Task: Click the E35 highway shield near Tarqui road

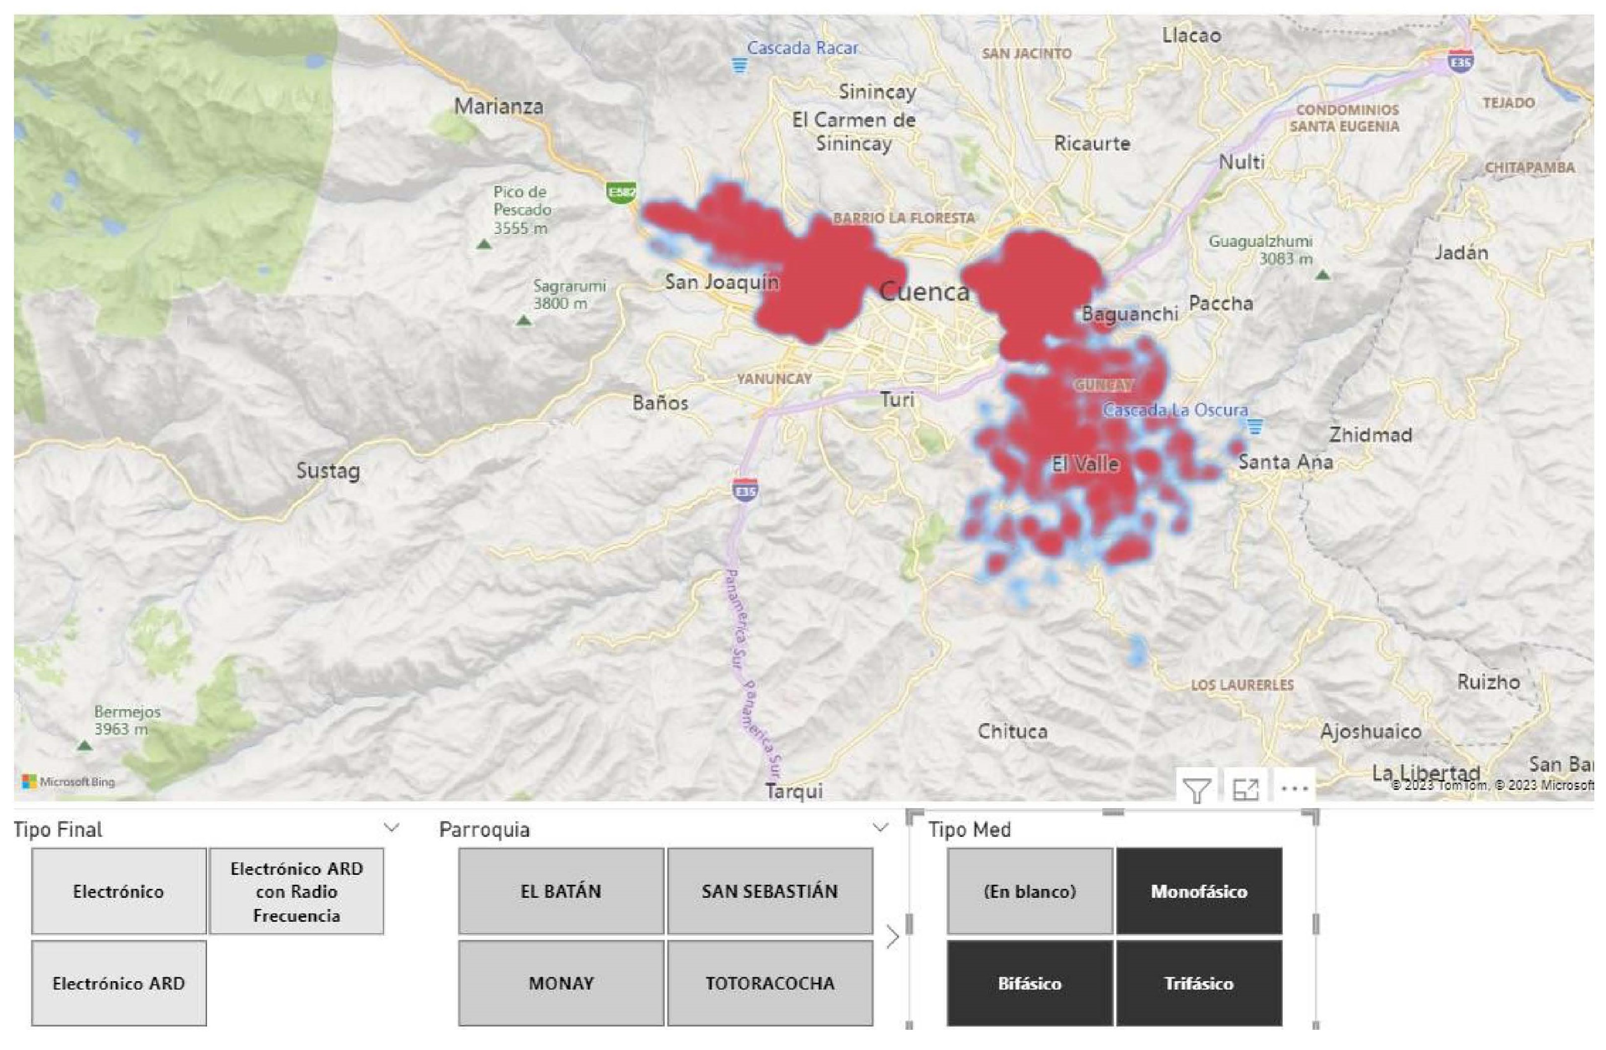Action: (x=745, y=491)
